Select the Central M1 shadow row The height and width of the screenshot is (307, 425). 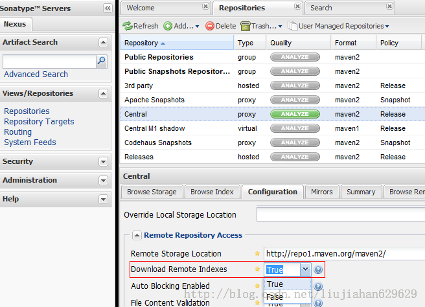[272, 128]
